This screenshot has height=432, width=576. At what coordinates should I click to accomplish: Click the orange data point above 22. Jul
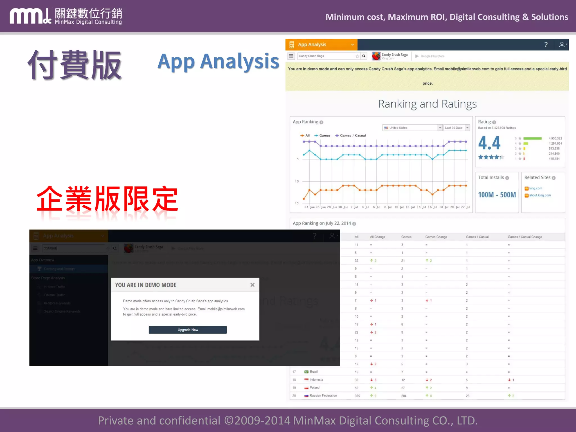466,186
